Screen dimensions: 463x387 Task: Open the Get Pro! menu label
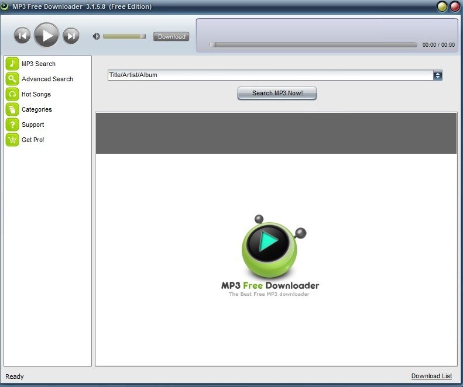pos(33,140)
